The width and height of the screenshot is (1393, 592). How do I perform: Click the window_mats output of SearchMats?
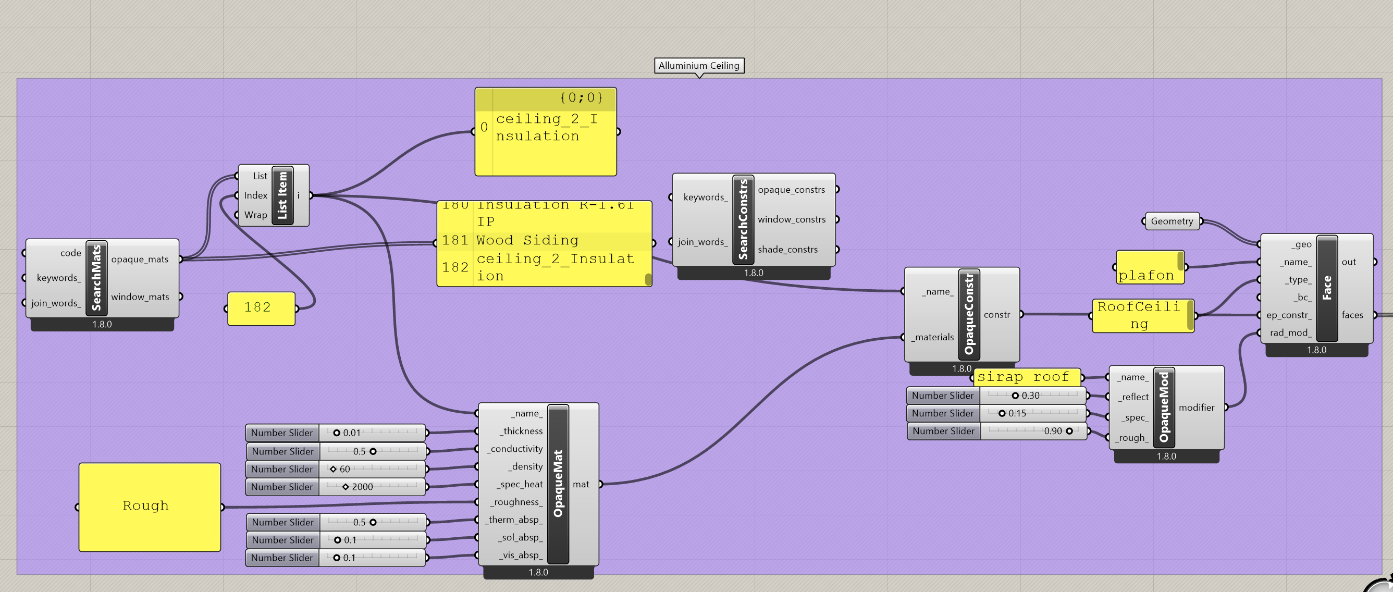[140, 297]
